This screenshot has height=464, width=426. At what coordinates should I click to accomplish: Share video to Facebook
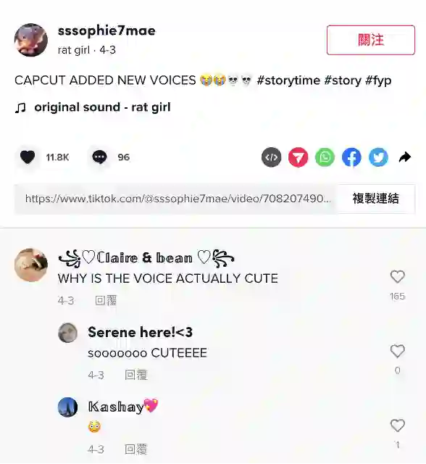(351, 157)
